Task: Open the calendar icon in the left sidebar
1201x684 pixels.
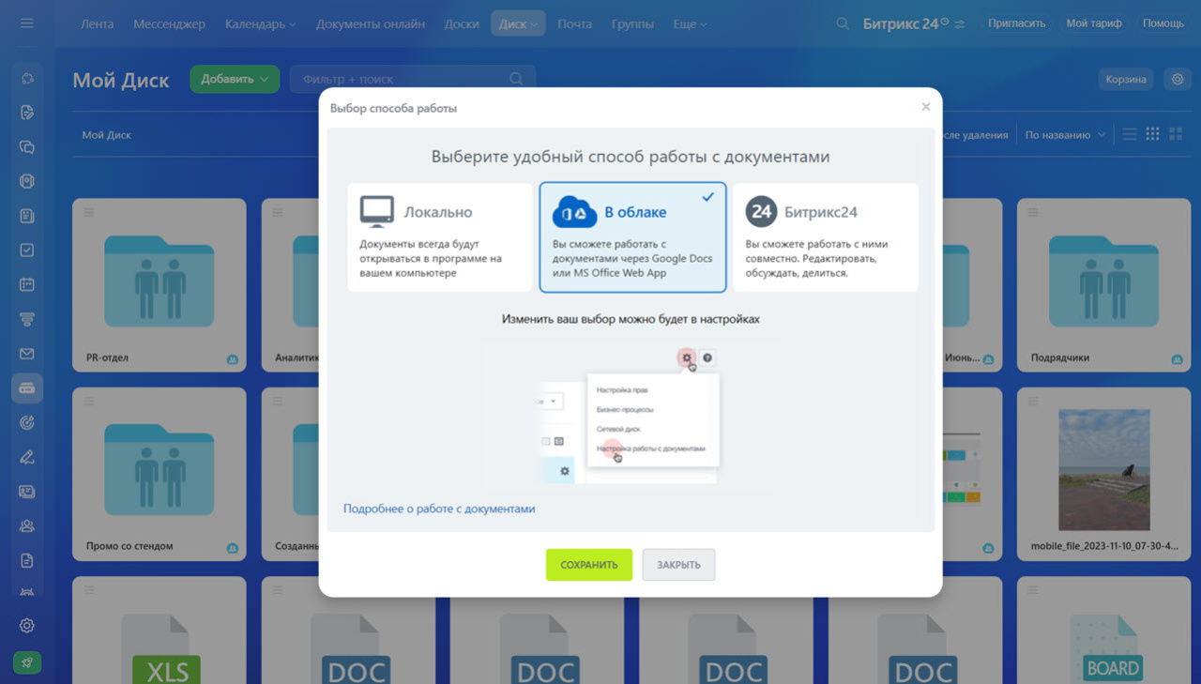Action: coord(26,284)
